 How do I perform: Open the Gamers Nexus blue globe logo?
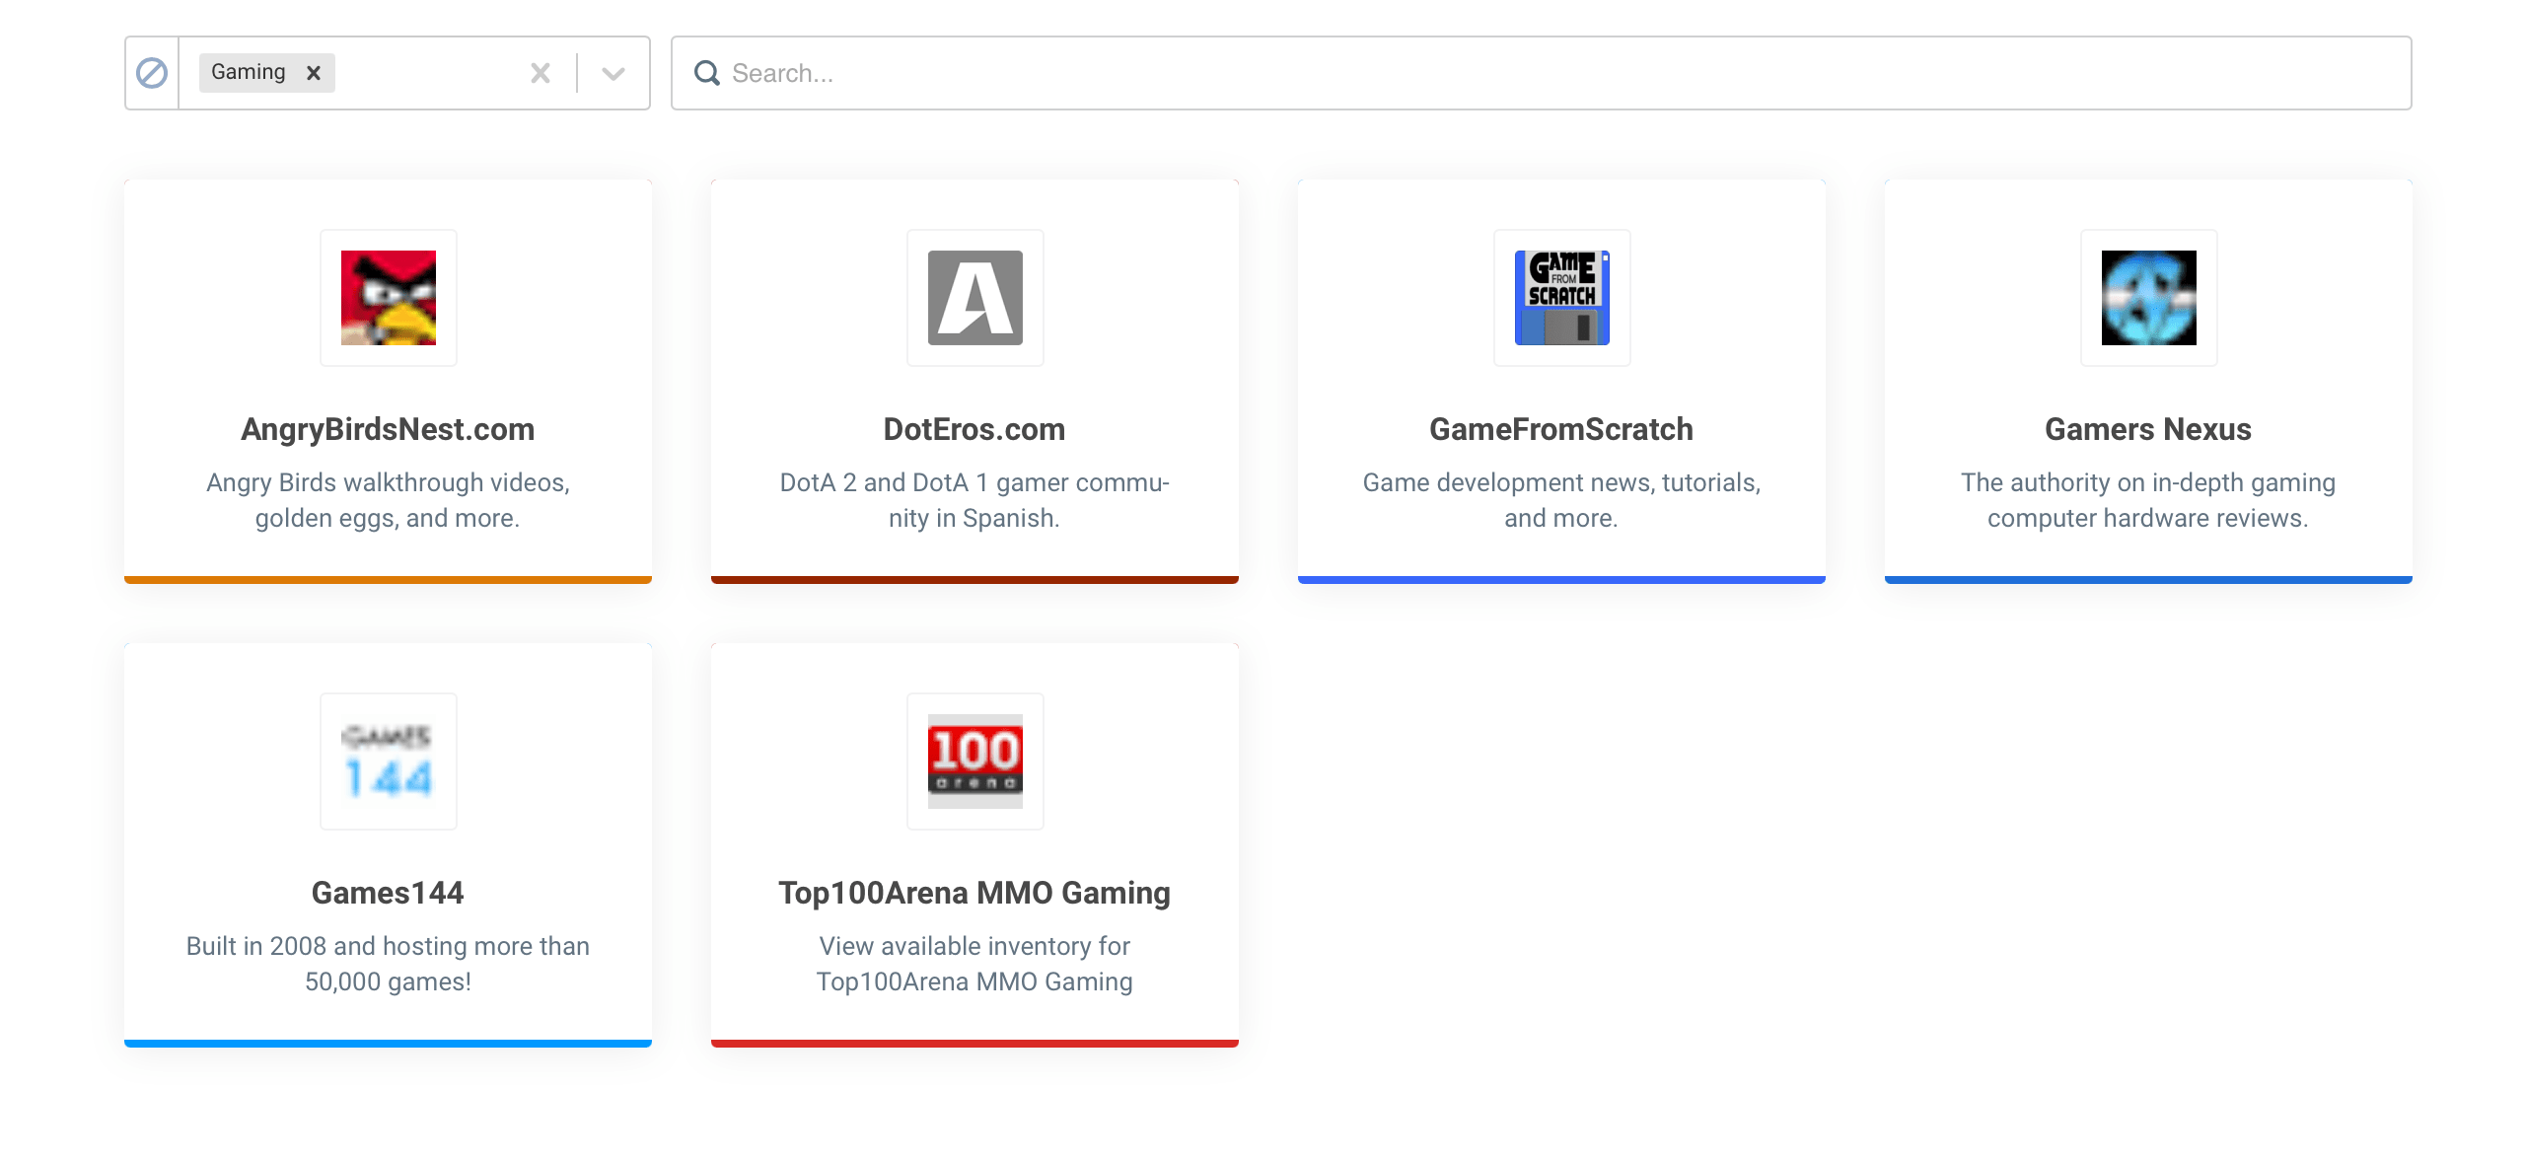click(x=2149, y=298)
